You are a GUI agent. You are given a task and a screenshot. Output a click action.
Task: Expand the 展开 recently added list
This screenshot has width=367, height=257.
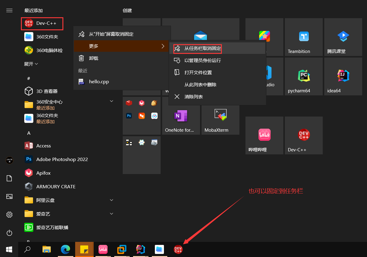pos(31,64)
